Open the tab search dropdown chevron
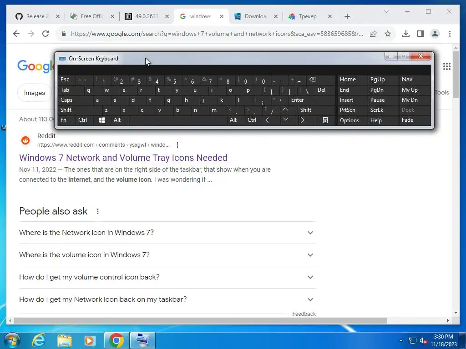 386,11
